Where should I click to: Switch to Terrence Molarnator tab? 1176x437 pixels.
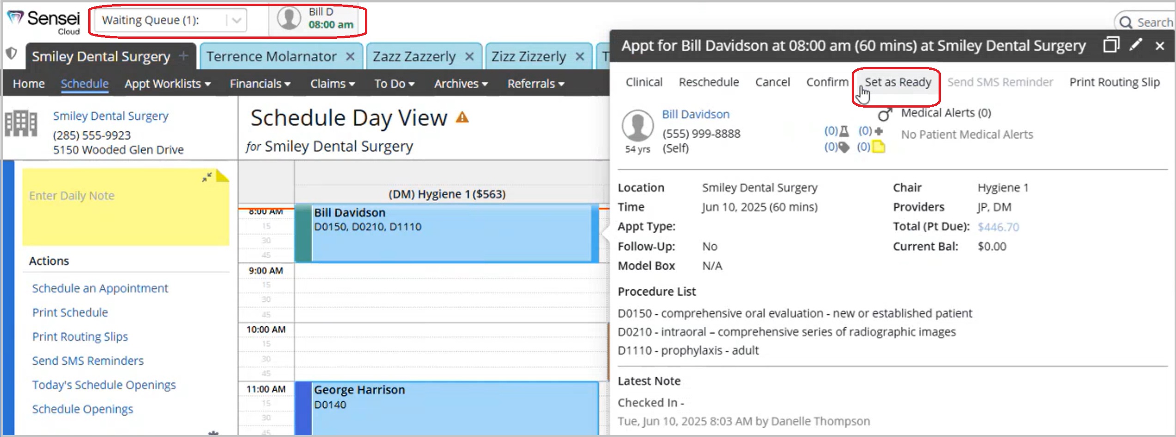point(271,56)
